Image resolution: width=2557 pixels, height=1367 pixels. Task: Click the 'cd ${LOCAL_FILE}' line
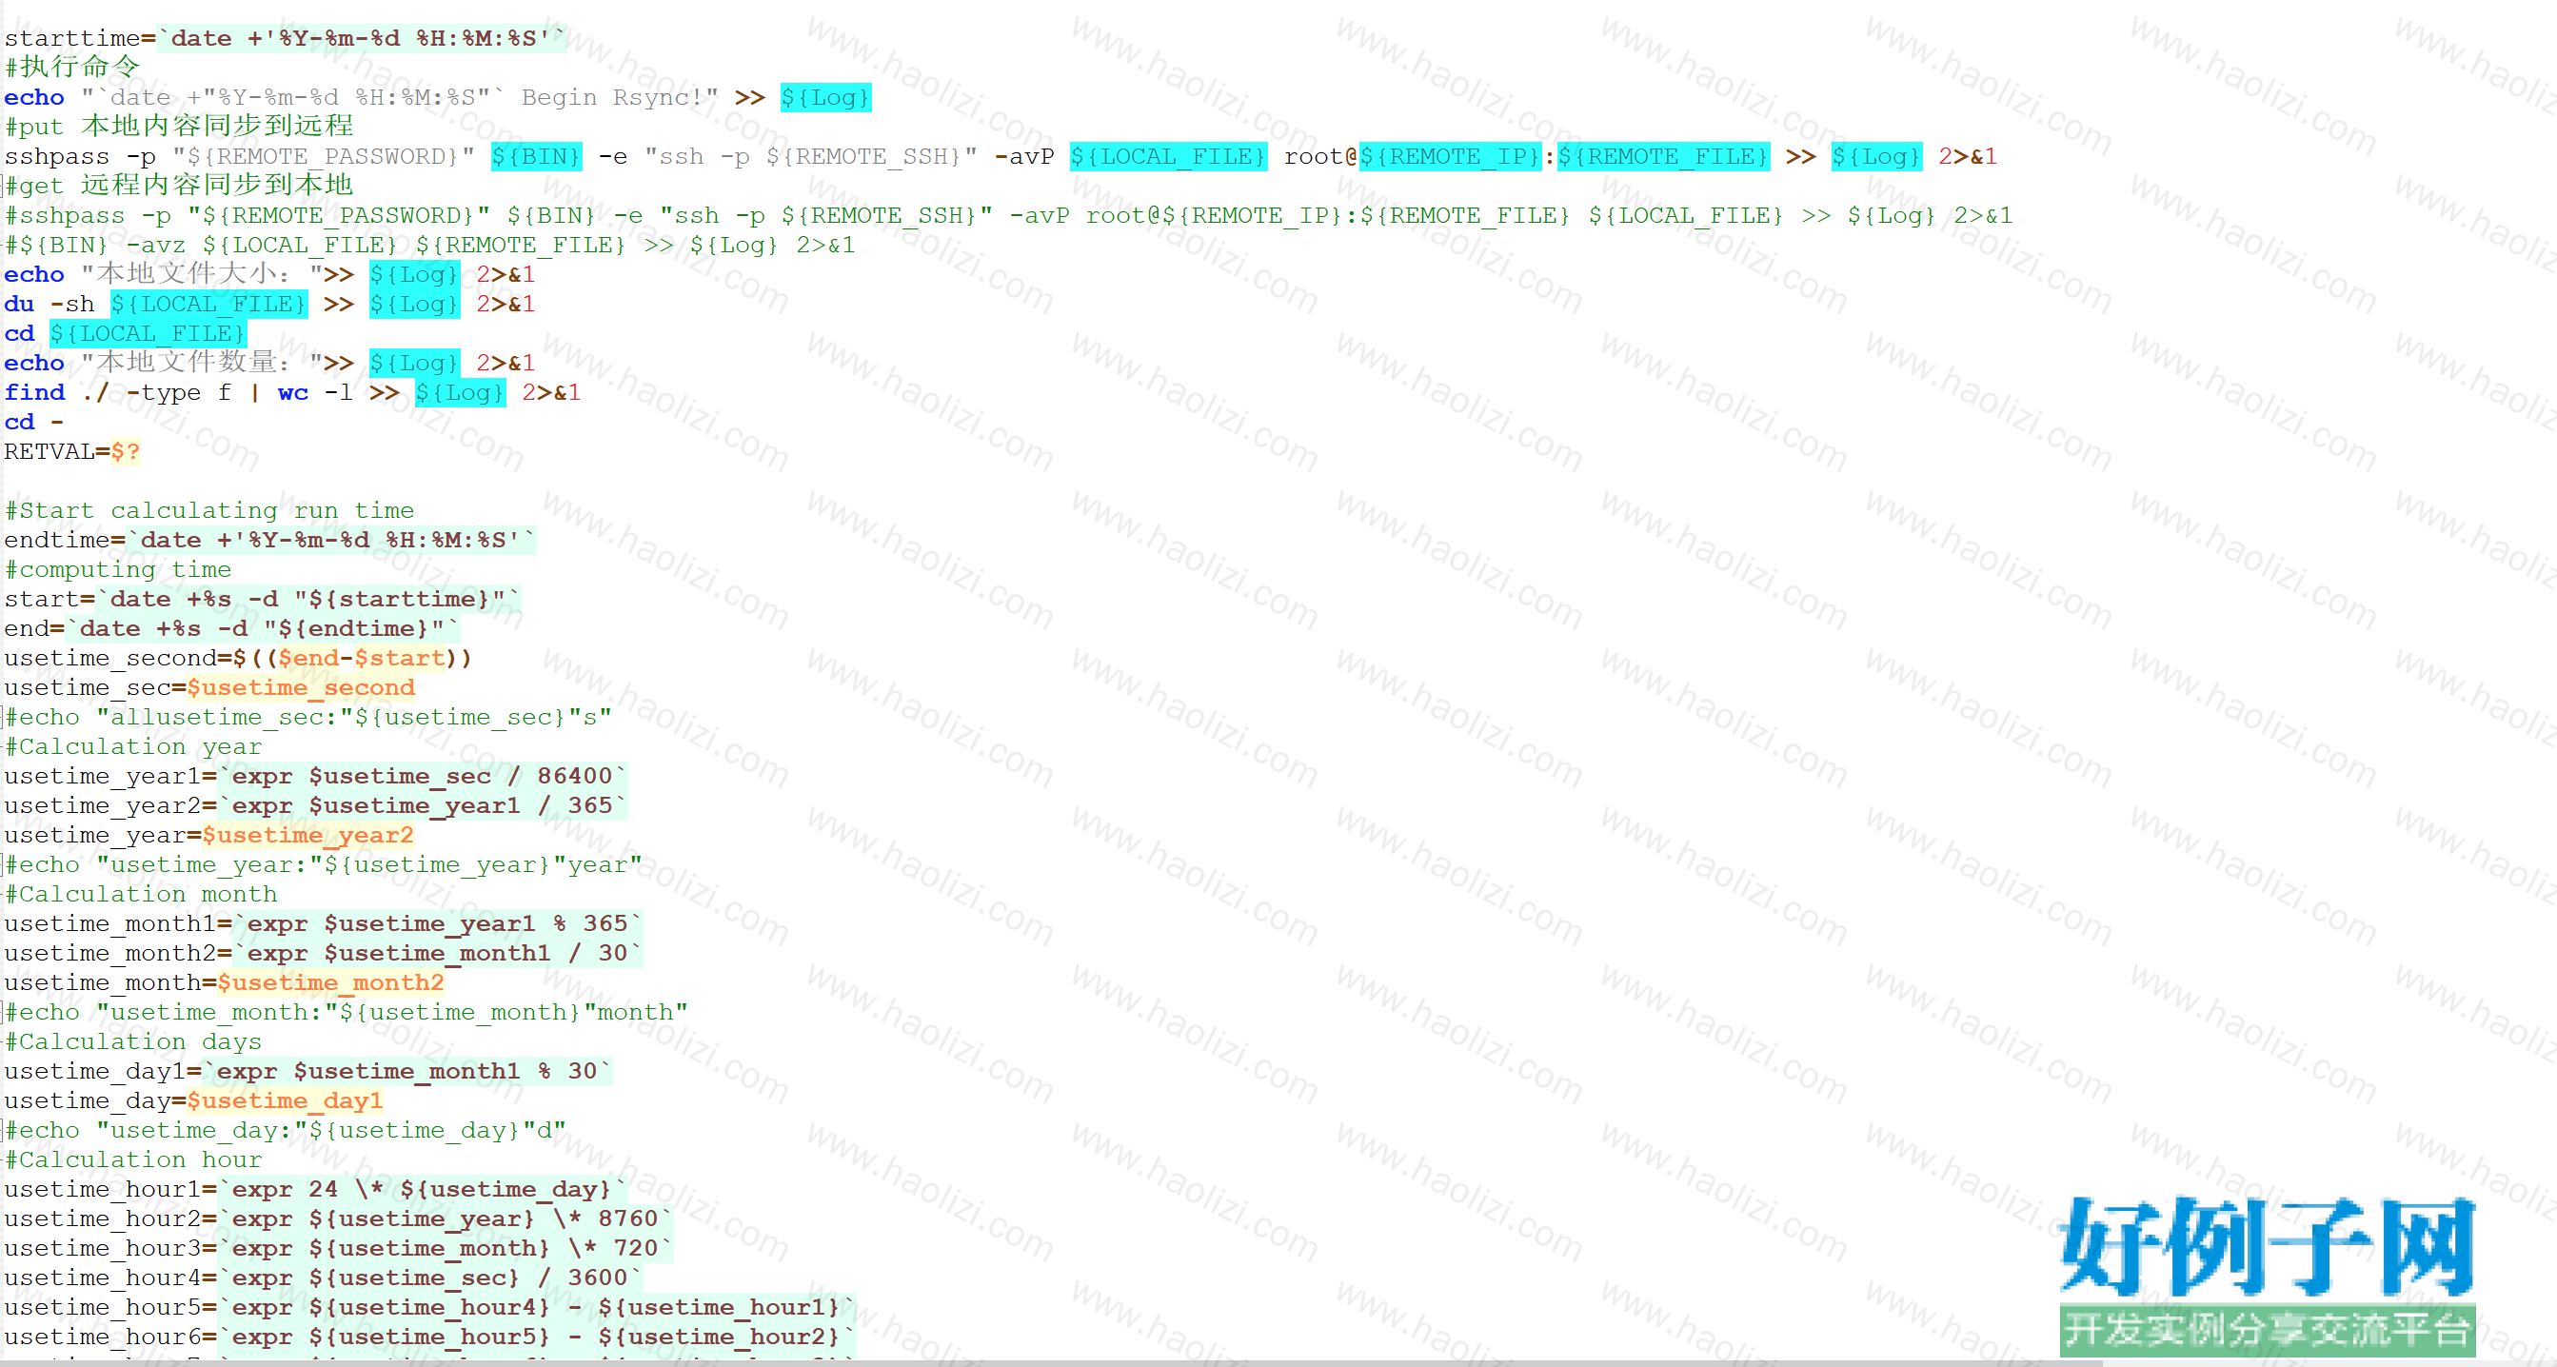(x=125, y=333)
